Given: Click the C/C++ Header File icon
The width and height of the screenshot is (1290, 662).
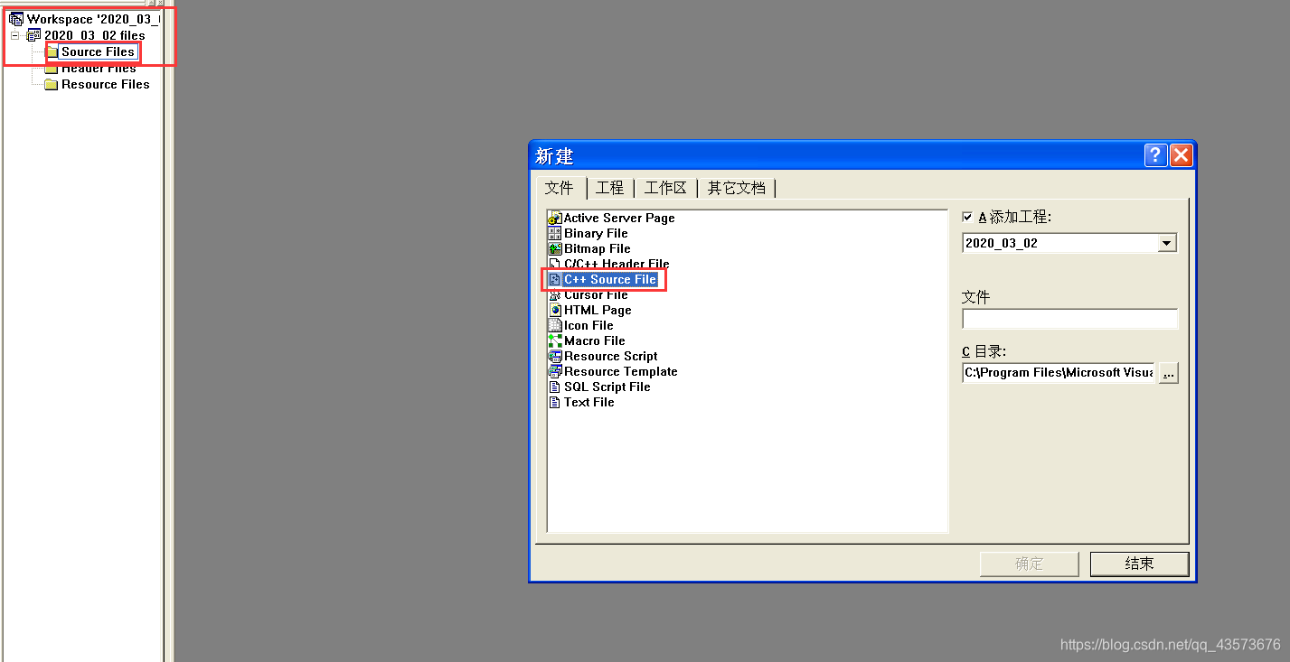Looking at the screenshot, I should 555,264.
